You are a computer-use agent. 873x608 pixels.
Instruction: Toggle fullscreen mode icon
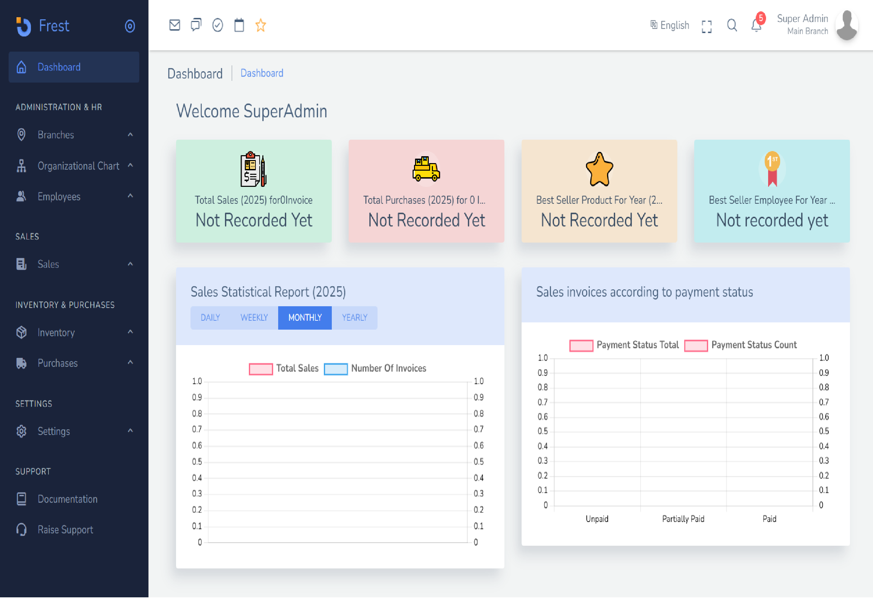click(x=707, y=25)
